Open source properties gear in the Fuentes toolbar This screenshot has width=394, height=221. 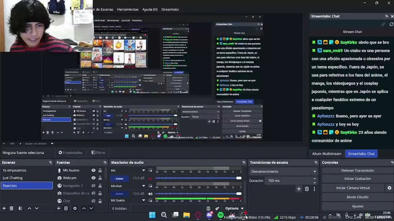75,208
